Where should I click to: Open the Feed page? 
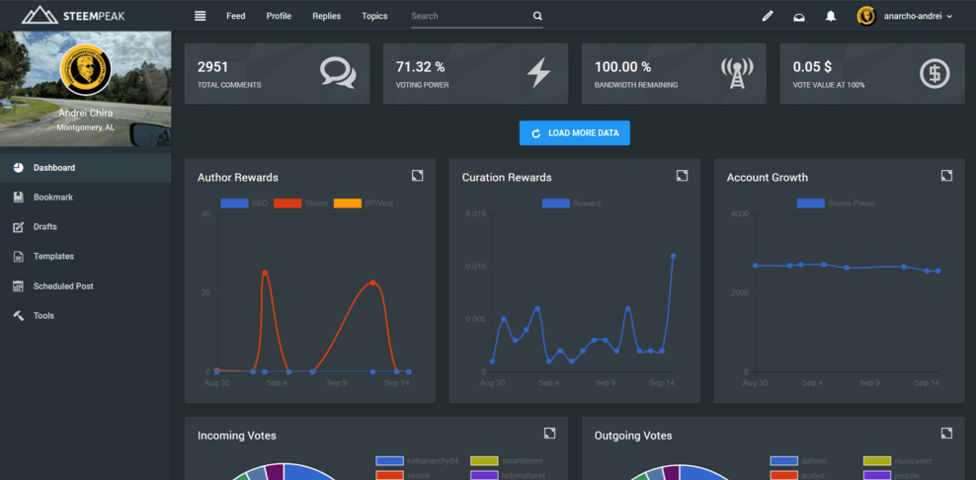235,16
